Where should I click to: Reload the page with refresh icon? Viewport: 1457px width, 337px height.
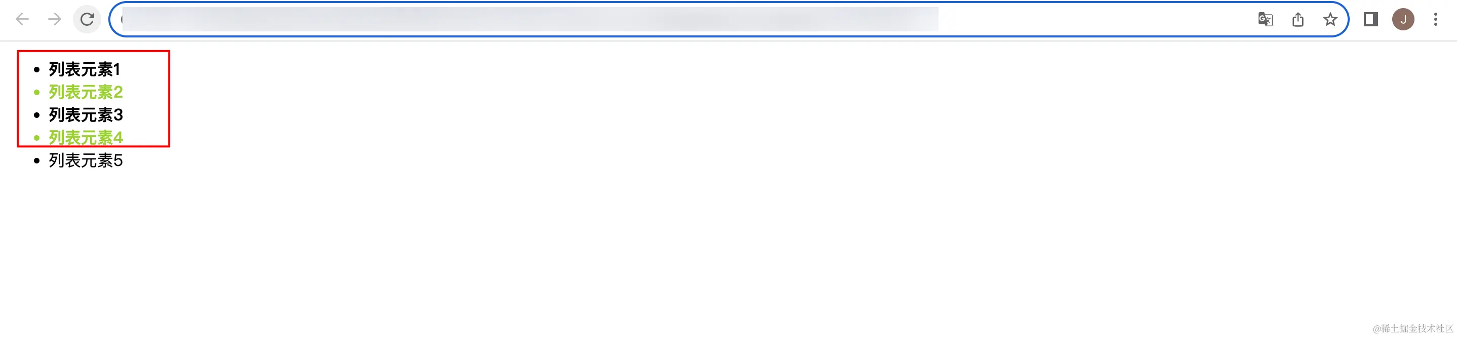point(87,20)
